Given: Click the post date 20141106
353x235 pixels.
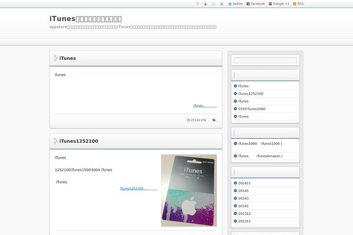Looking at the screenshot, I should tap(197, 120).
